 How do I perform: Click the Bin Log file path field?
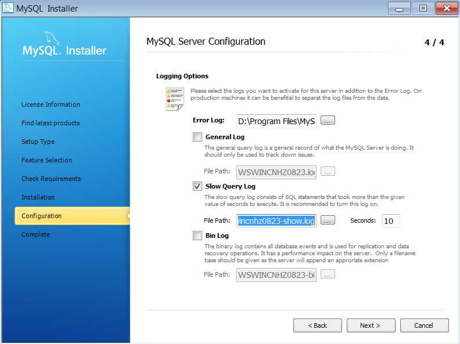click(x=276, y=275)
